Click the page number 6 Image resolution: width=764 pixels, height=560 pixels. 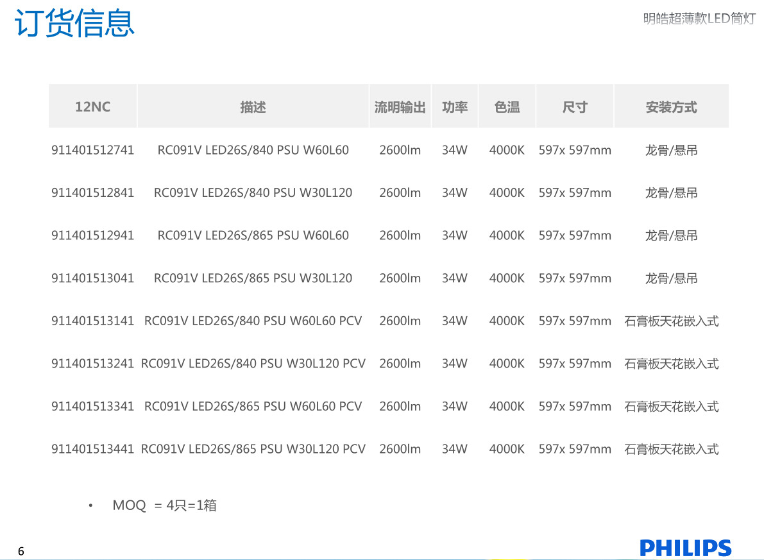(21, 551)
